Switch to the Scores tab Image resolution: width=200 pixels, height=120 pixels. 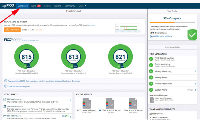(47, 6)
